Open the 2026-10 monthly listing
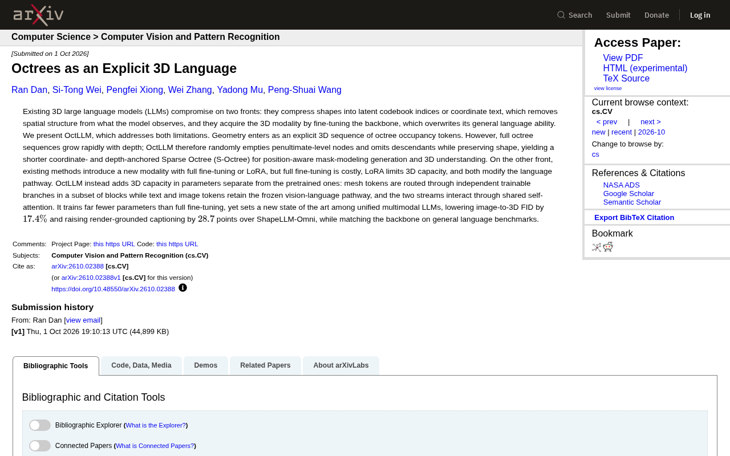The width and height of the screenshot is (730, 456). click(x=651, y=132)
